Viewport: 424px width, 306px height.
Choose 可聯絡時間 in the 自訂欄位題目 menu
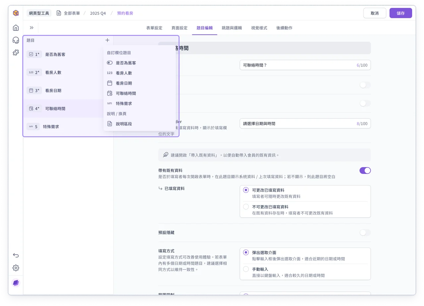[139, 94]
